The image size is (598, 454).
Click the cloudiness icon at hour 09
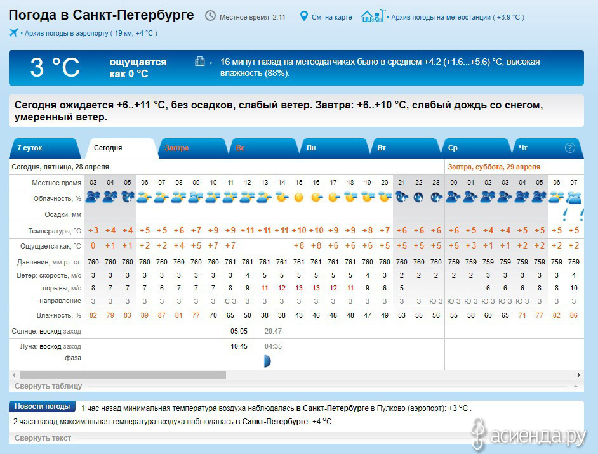click(x=196, y=197)
